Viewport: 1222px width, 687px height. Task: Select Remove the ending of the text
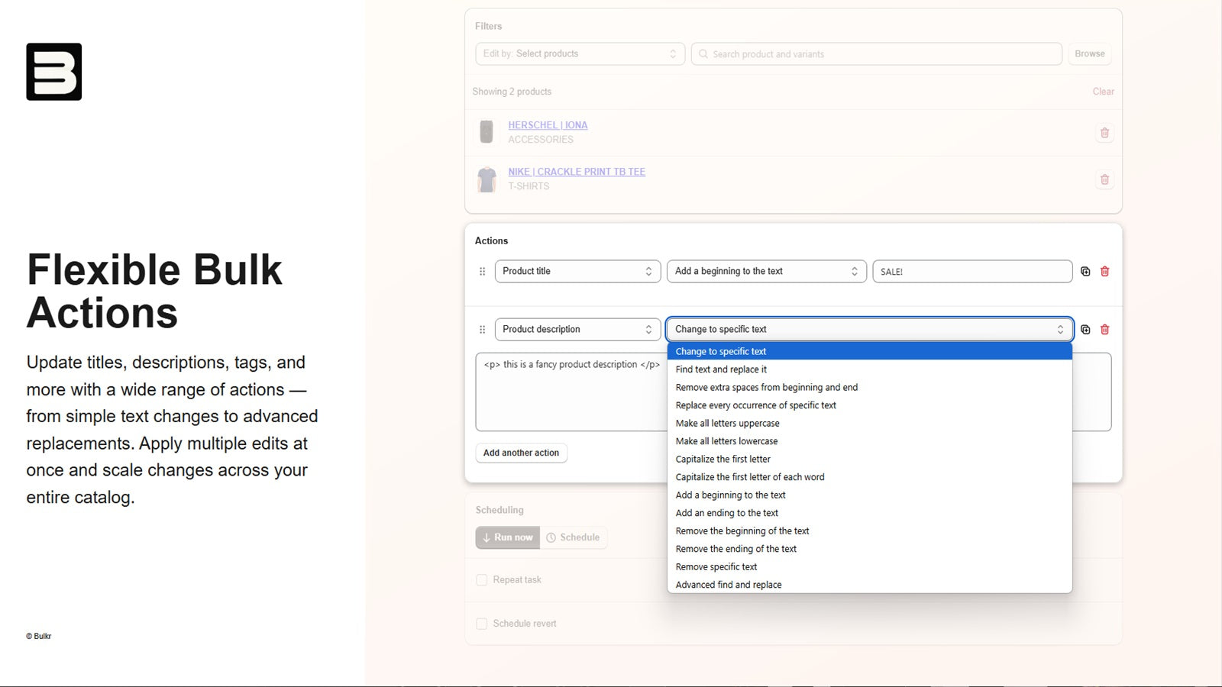click(870, 549)
